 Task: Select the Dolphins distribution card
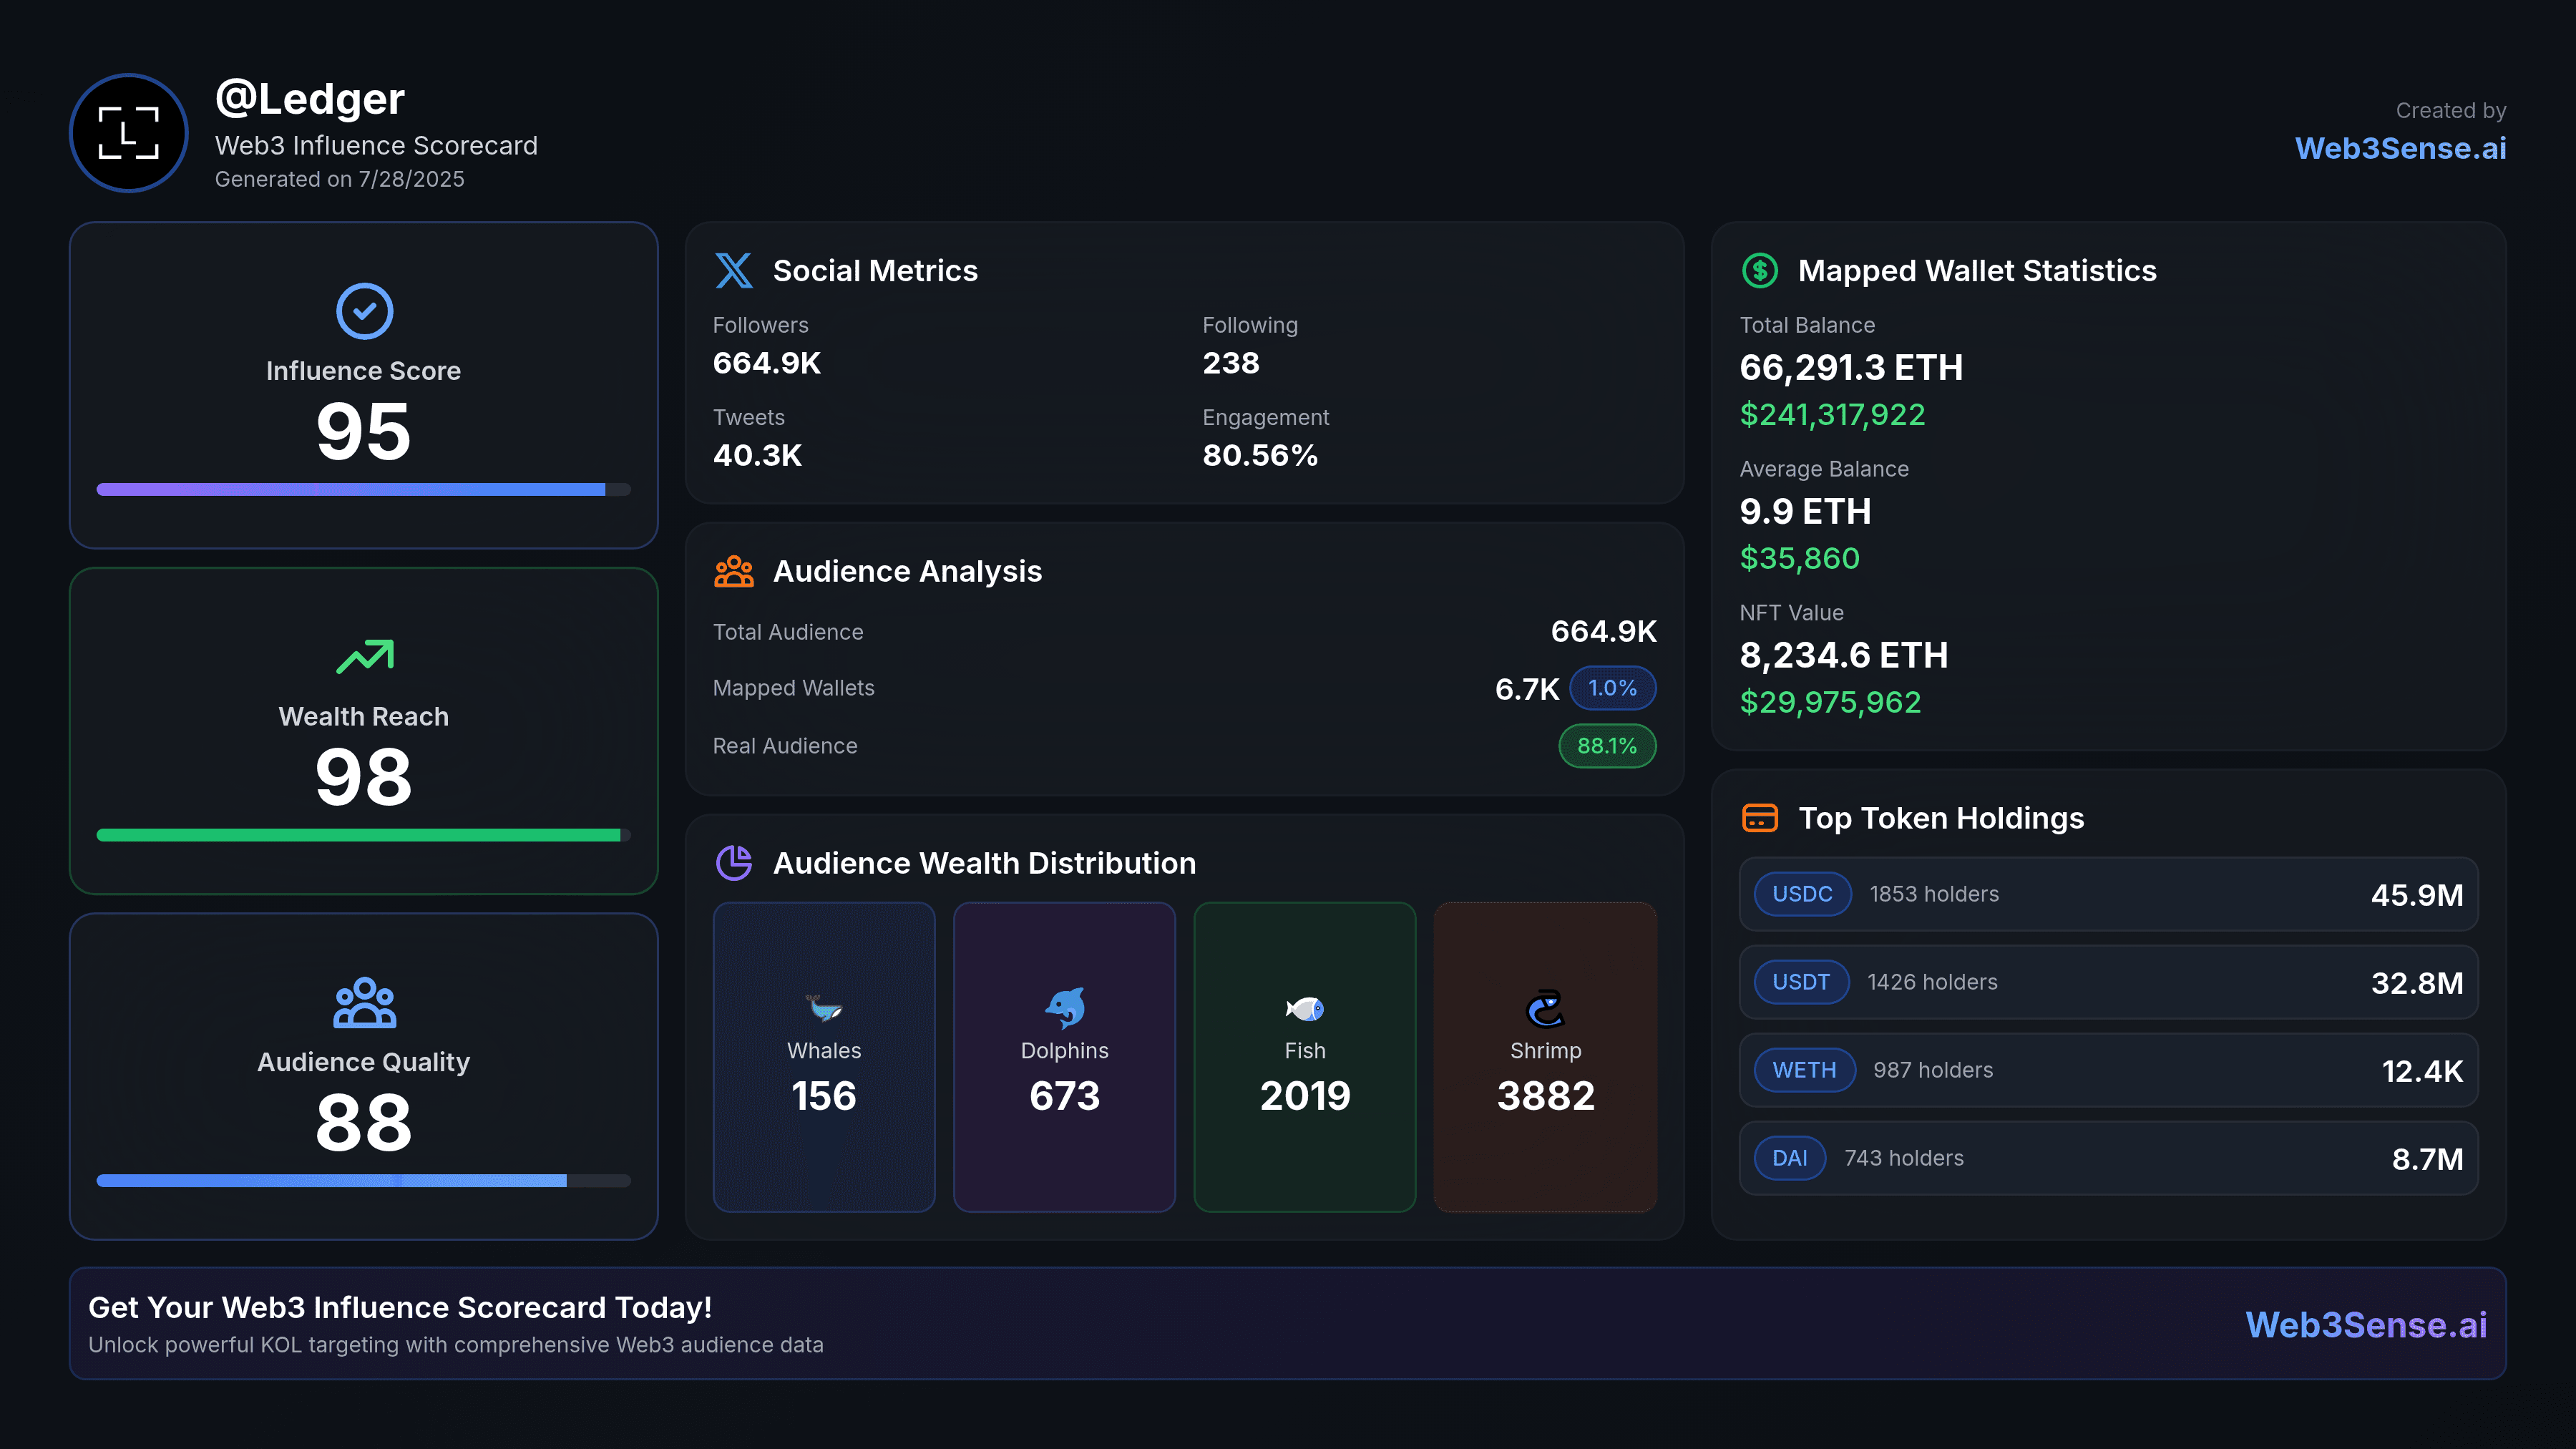click(1064, 1057)
